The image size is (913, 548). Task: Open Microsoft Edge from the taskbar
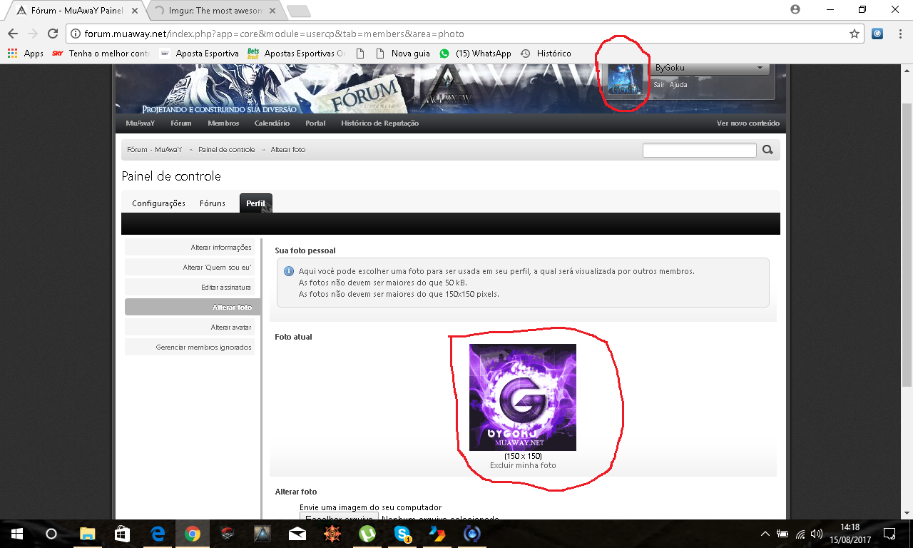158,534
